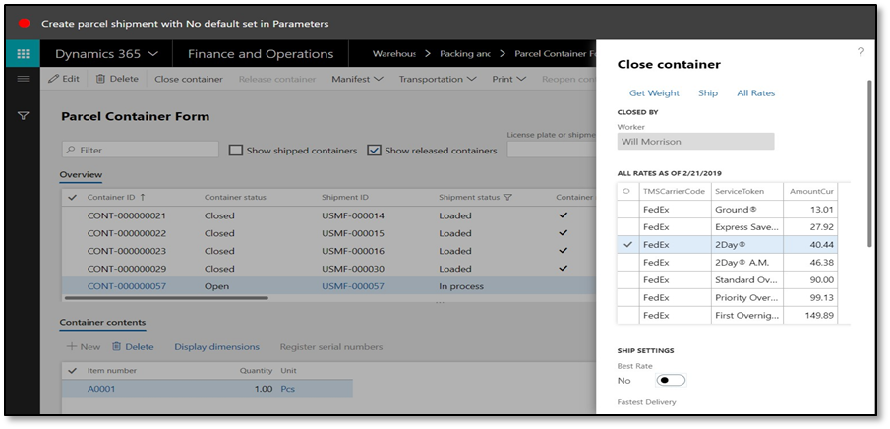Toggle the Best Rate switch
The image size is (890, 429).
(671, 380)
